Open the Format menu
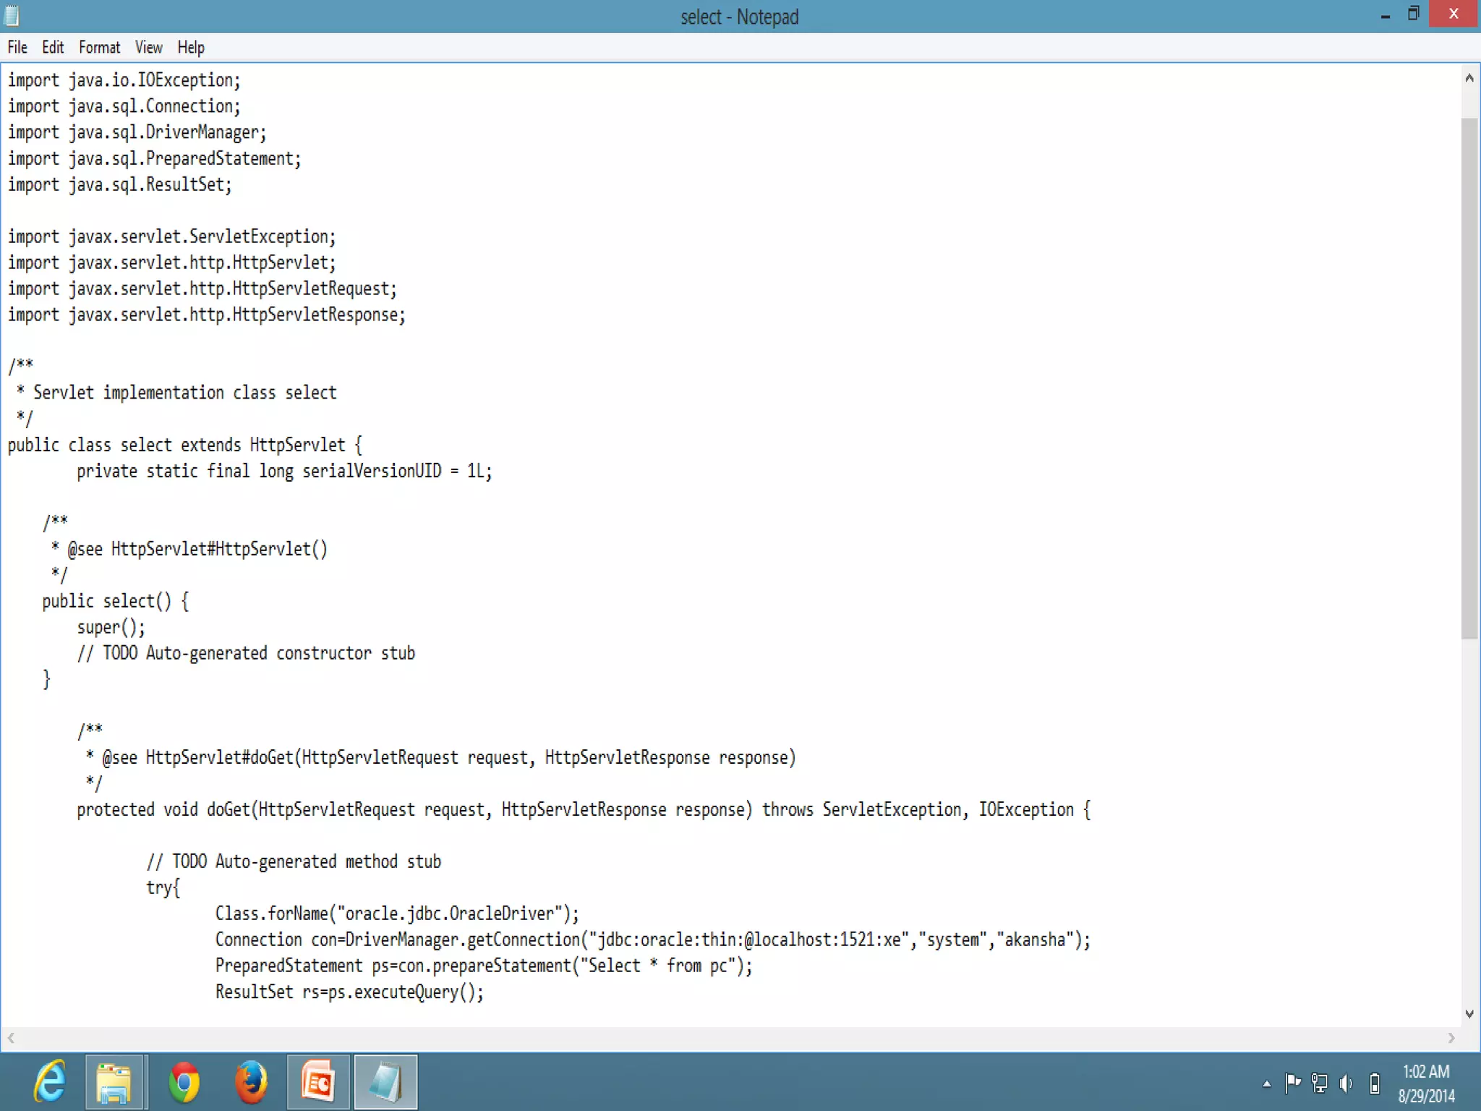 [99, 47]
